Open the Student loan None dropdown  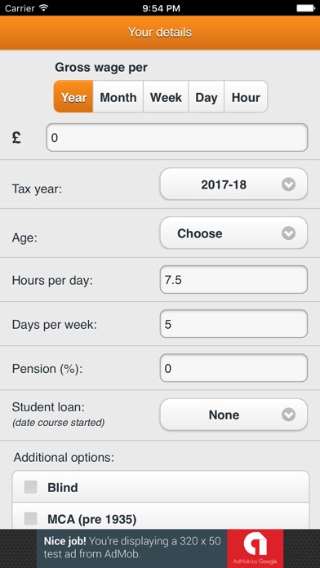coord(233,415)
